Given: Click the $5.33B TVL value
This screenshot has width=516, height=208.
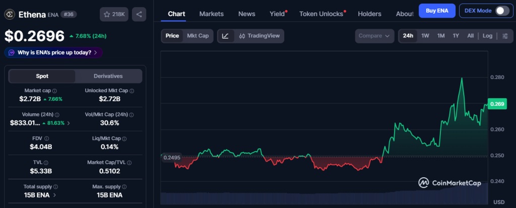Looking at the screenshot, I should (x=40, y=171).
